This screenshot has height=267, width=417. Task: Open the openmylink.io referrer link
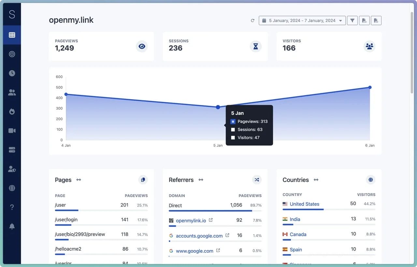coord(191,220)
